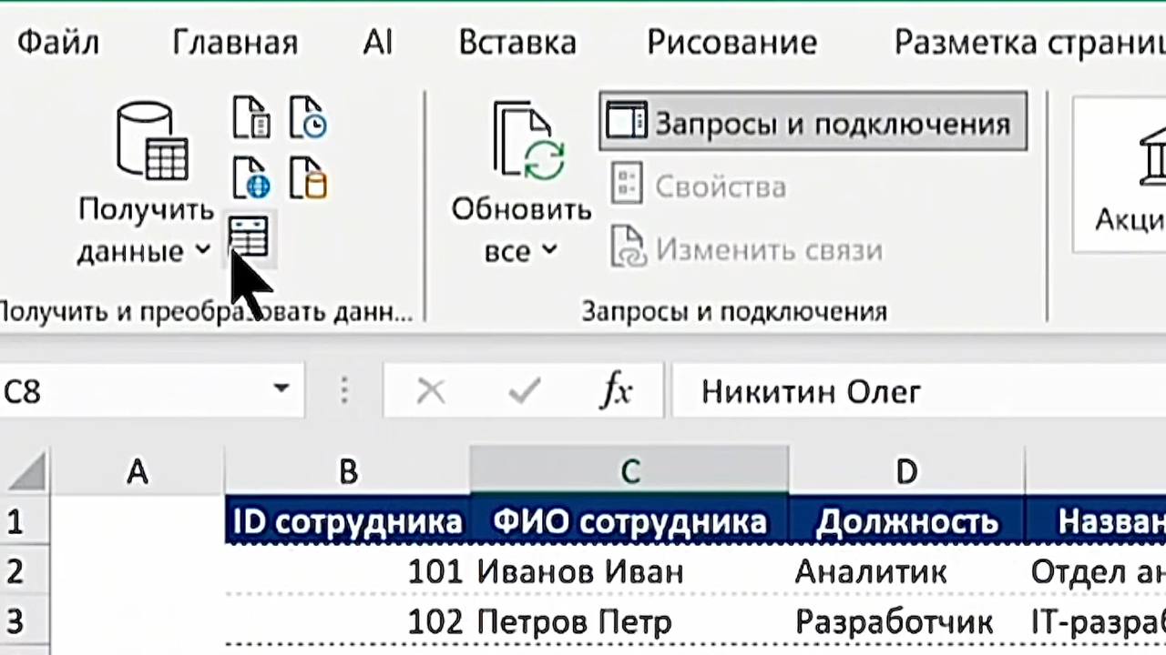Open the Рисование ribbon tab
1166x655 pixels.
[731, 43]
